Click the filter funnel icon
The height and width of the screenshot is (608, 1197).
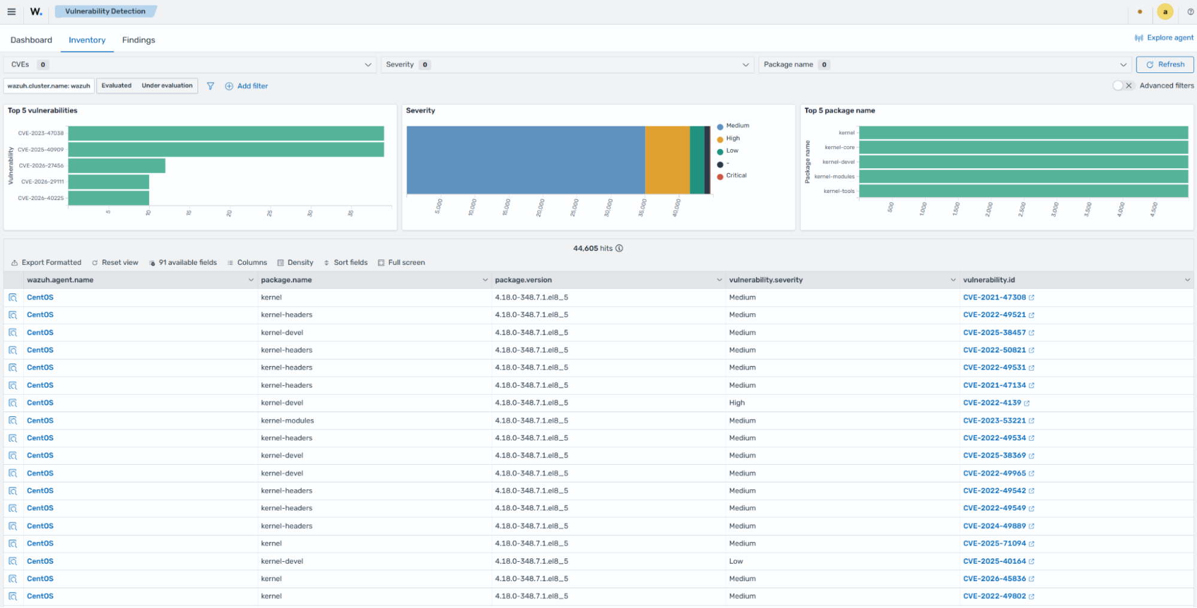pyautogui.click(x=210, y=86)
